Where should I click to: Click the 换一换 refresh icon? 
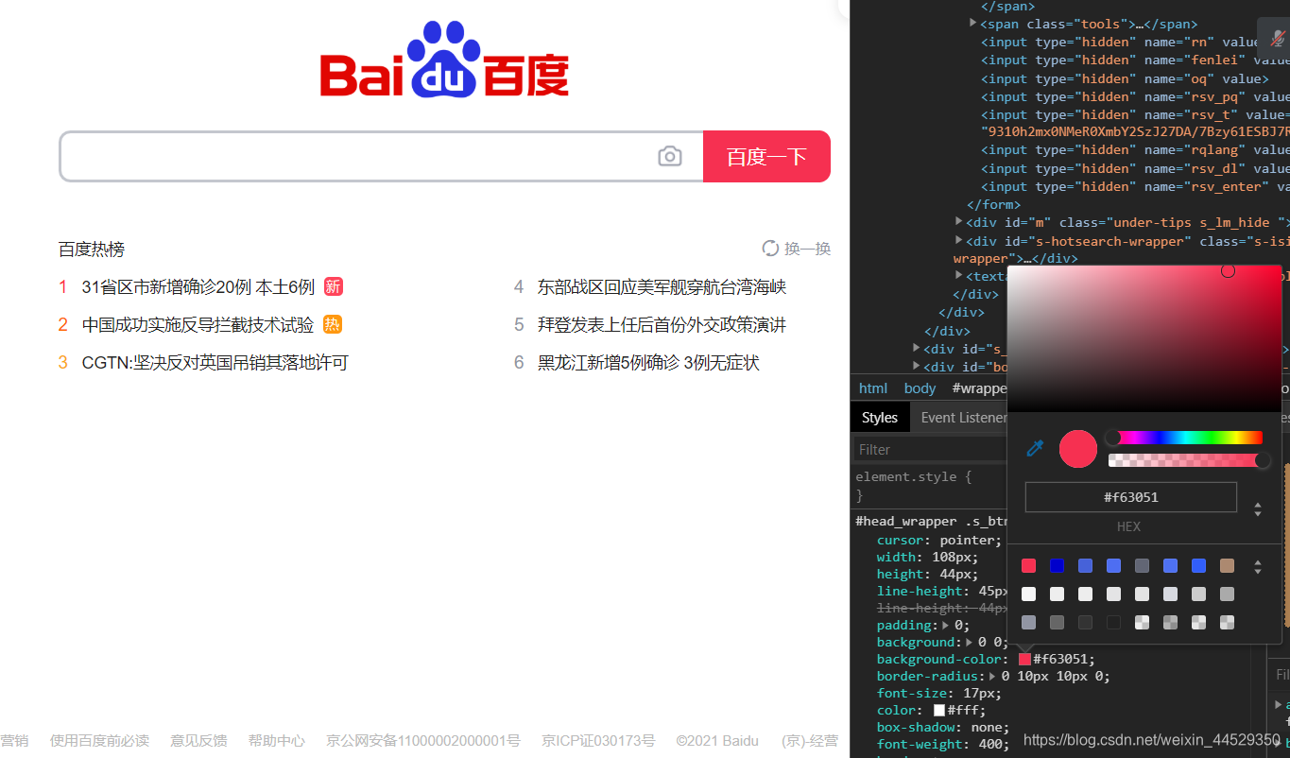pyautogui.click(x=770, y=249)
